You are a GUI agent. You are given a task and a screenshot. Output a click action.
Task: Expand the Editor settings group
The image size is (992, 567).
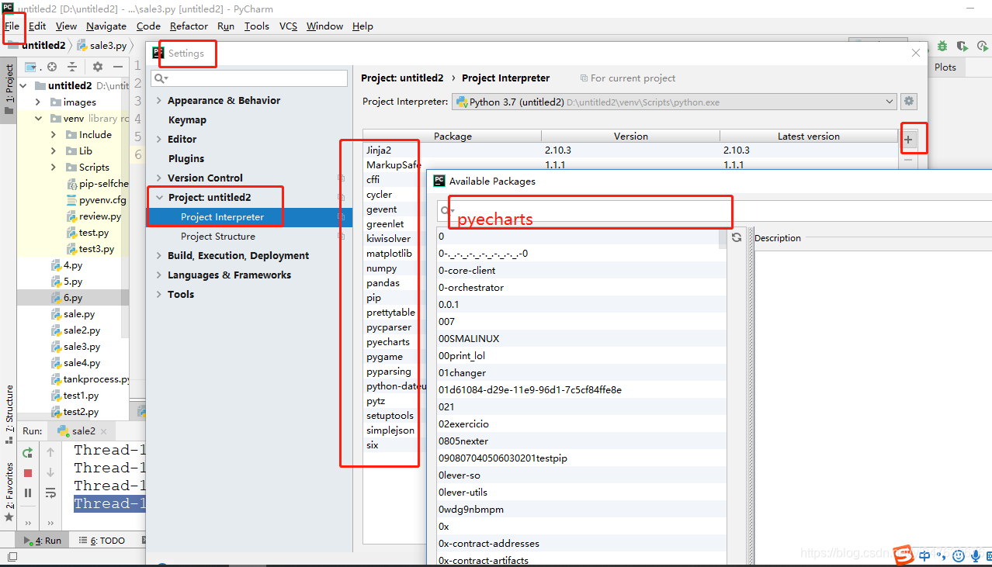click(x=159, y=140)
